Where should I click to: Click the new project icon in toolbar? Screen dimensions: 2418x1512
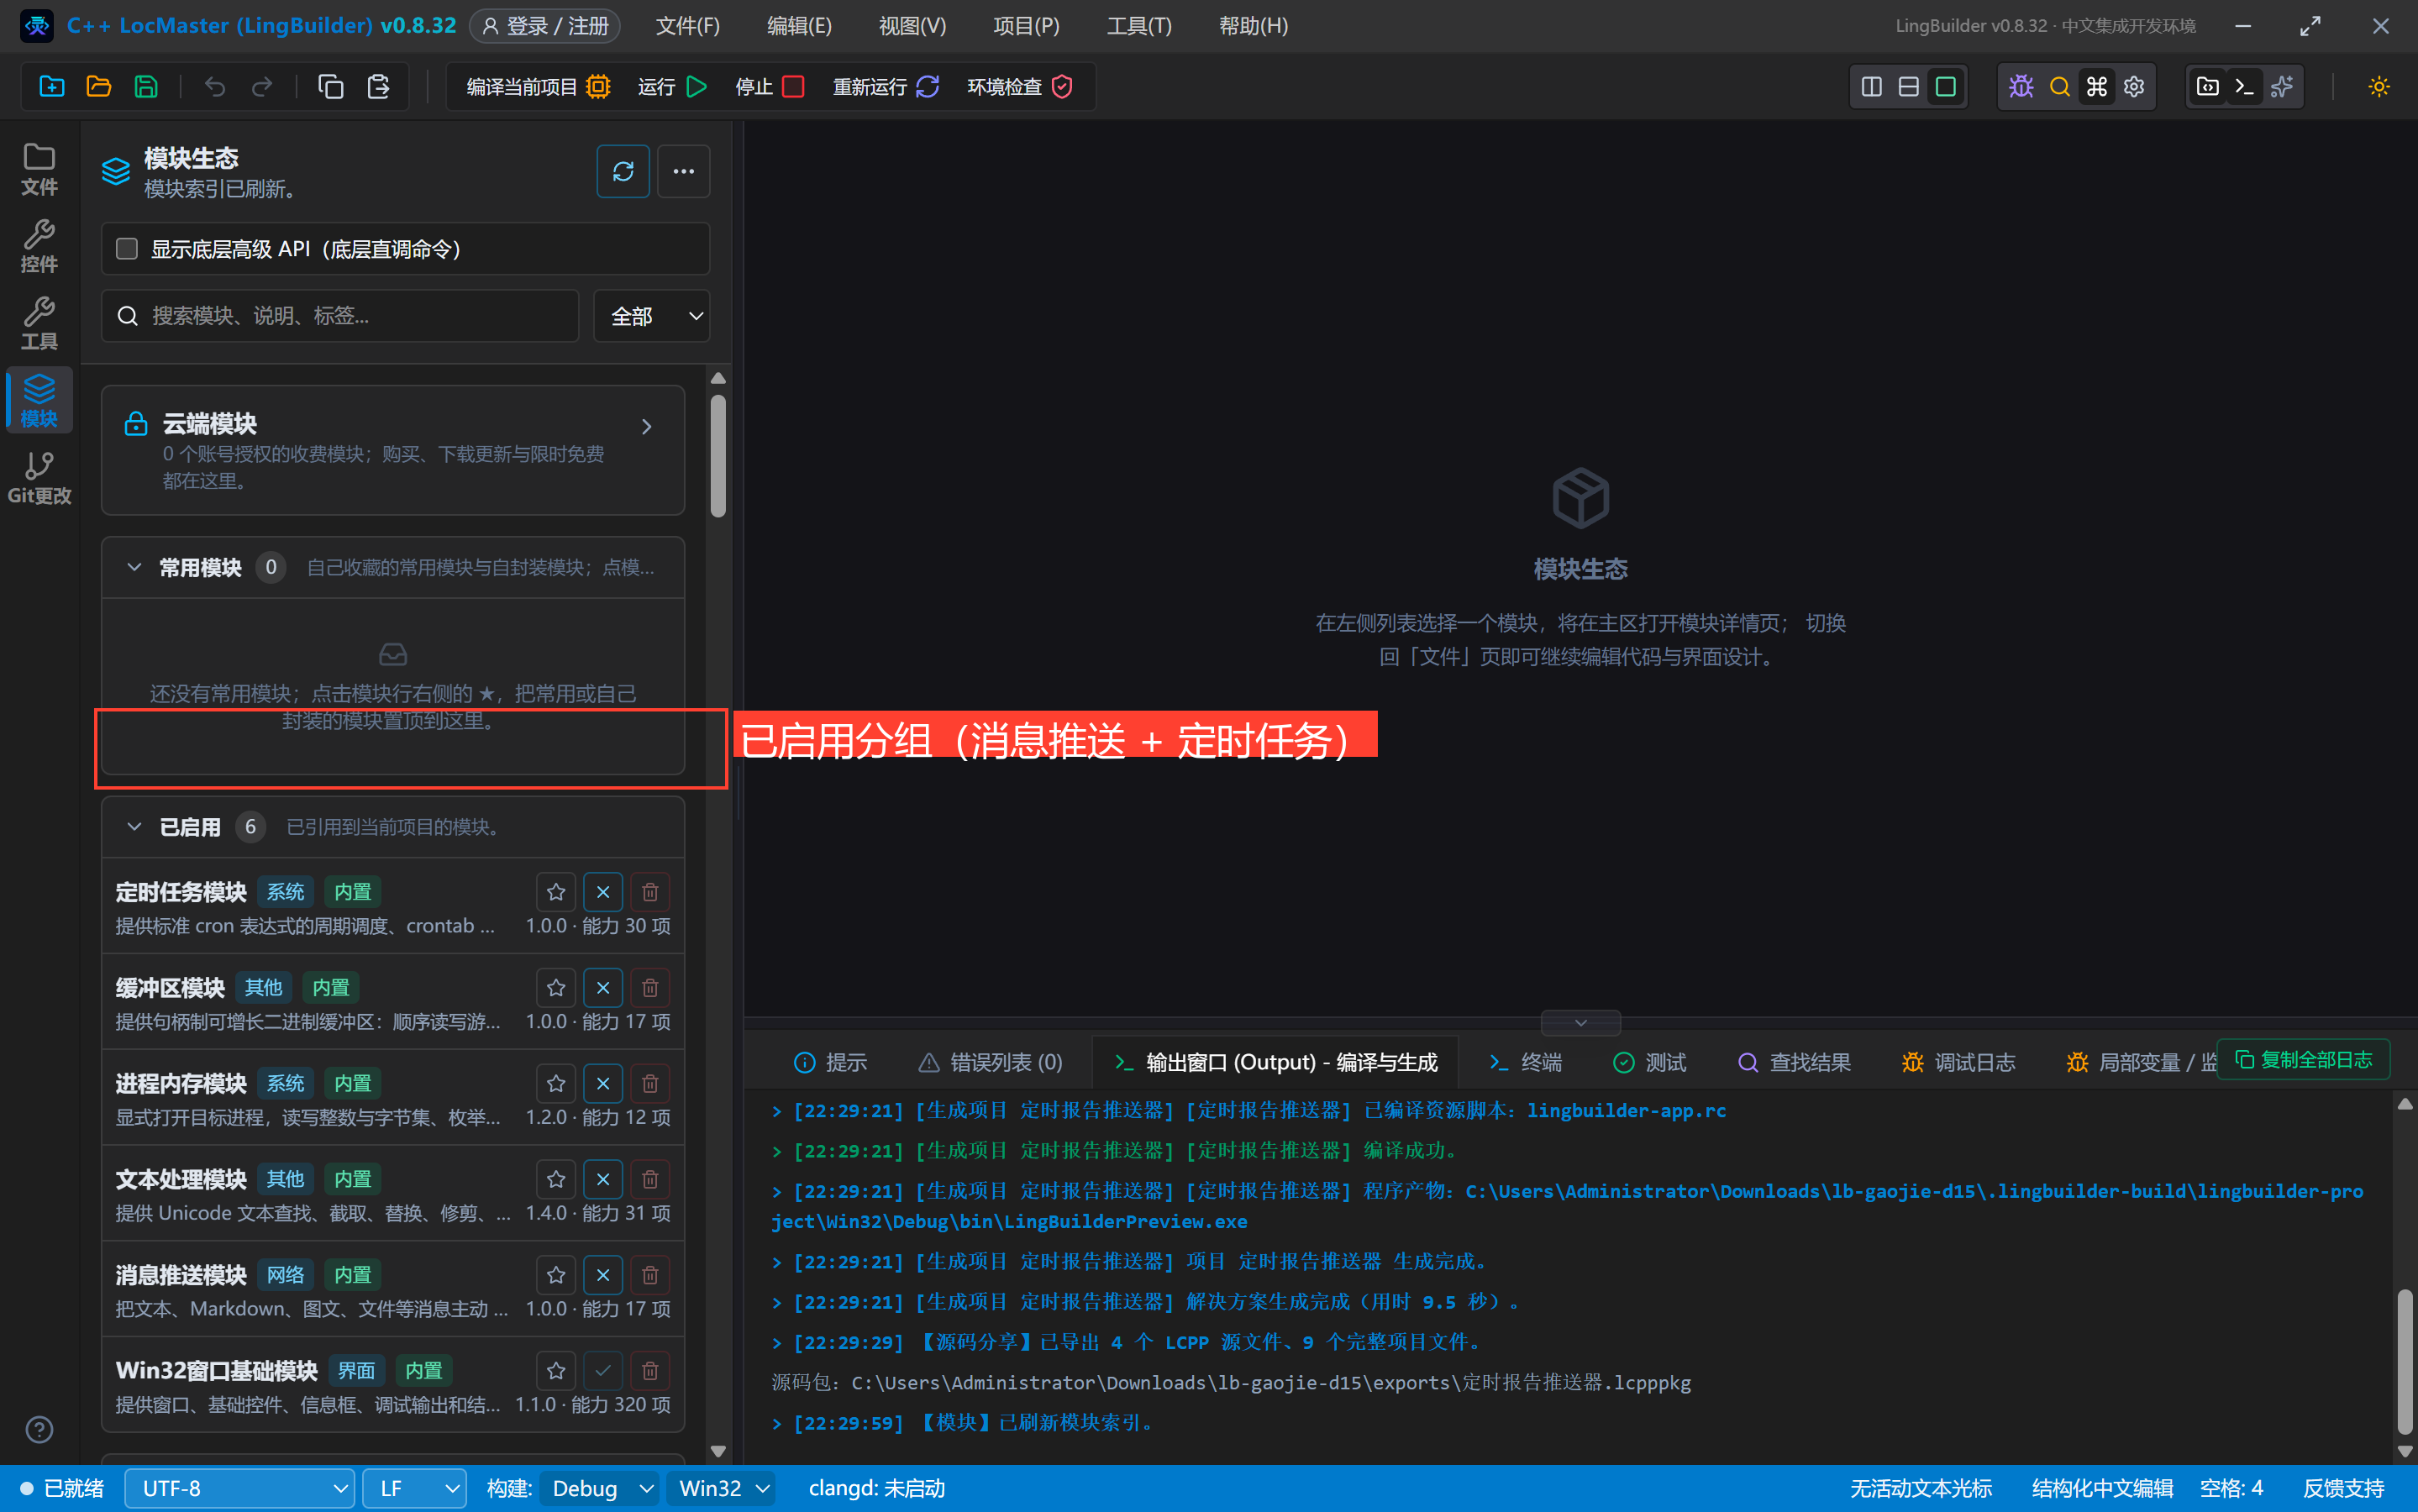click(x=52, y=87)
